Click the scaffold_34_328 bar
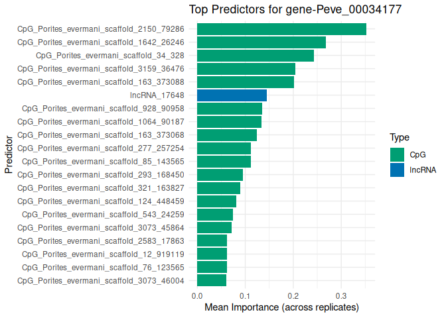Image resolution: width=446 pixels, height=318 pixels. coord(256,56)
